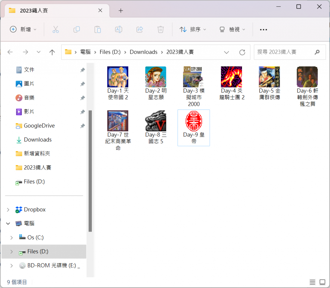Add a new tab with plus button

(121, 11)
